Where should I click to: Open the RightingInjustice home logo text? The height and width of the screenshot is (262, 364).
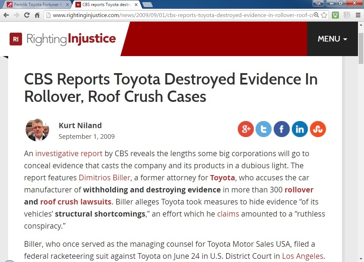71,39
